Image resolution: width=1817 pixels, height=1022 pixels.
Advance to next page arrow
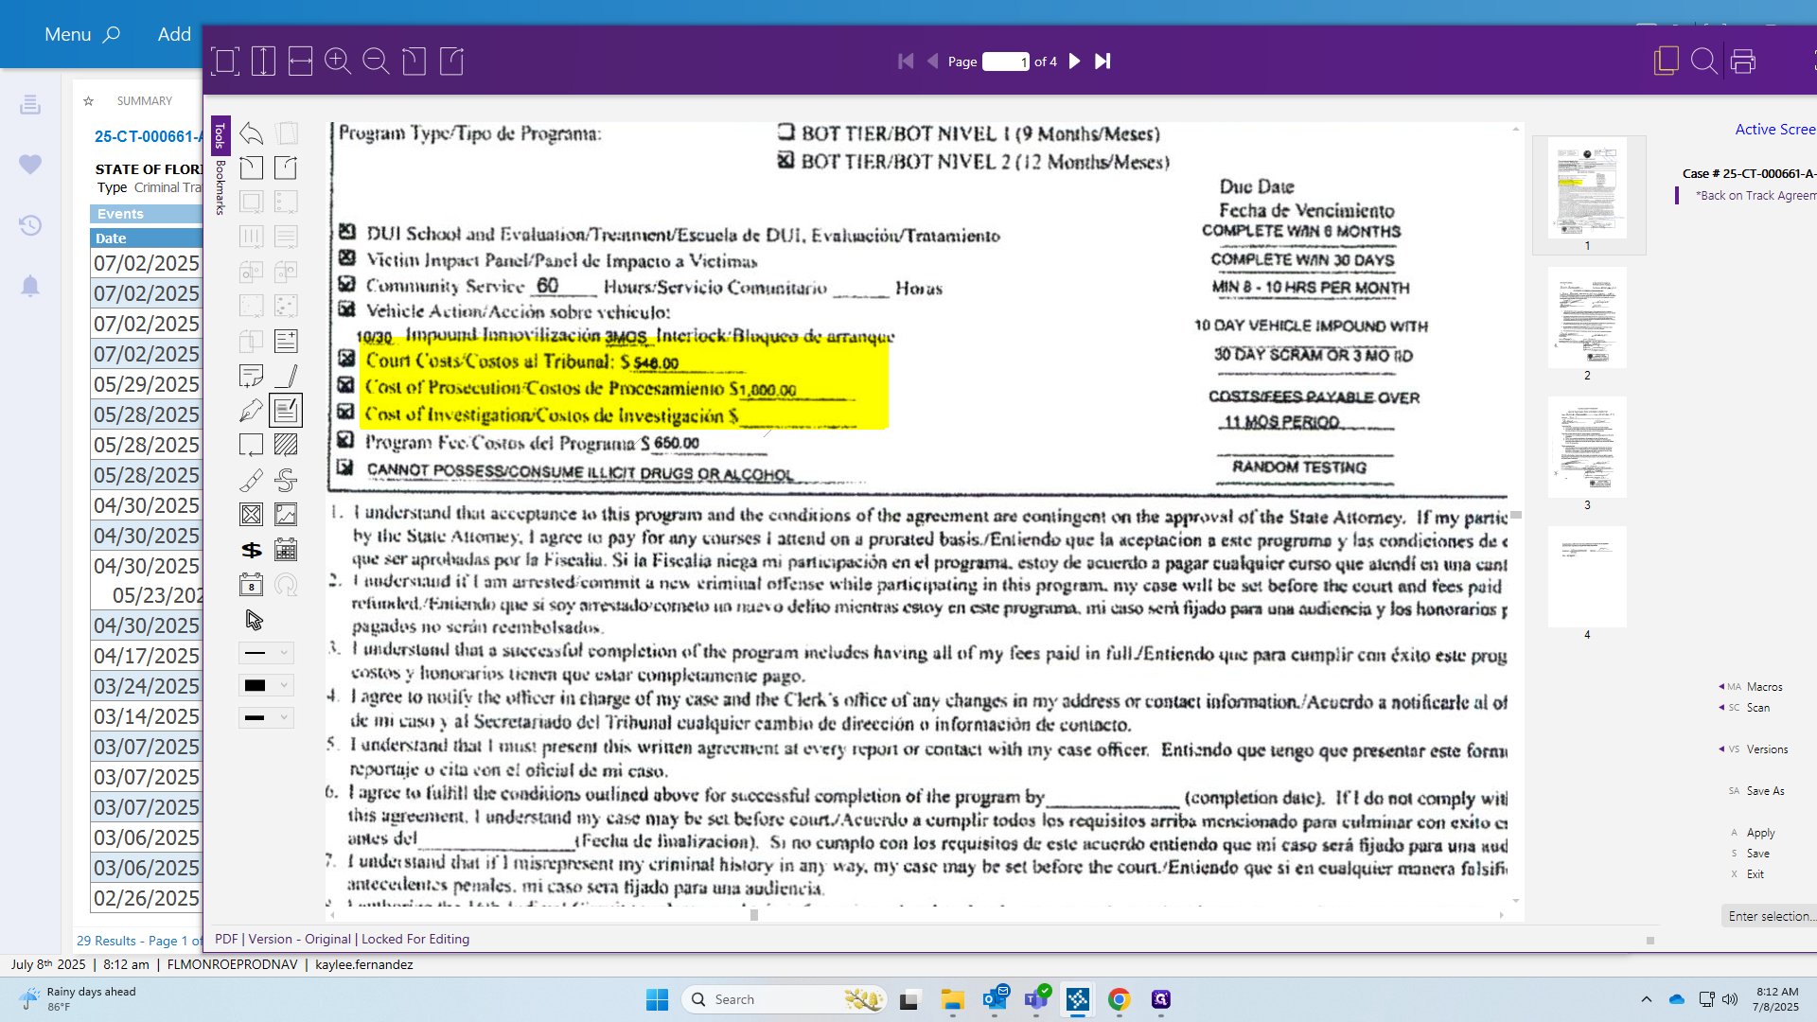click(x=1074, y=62)
